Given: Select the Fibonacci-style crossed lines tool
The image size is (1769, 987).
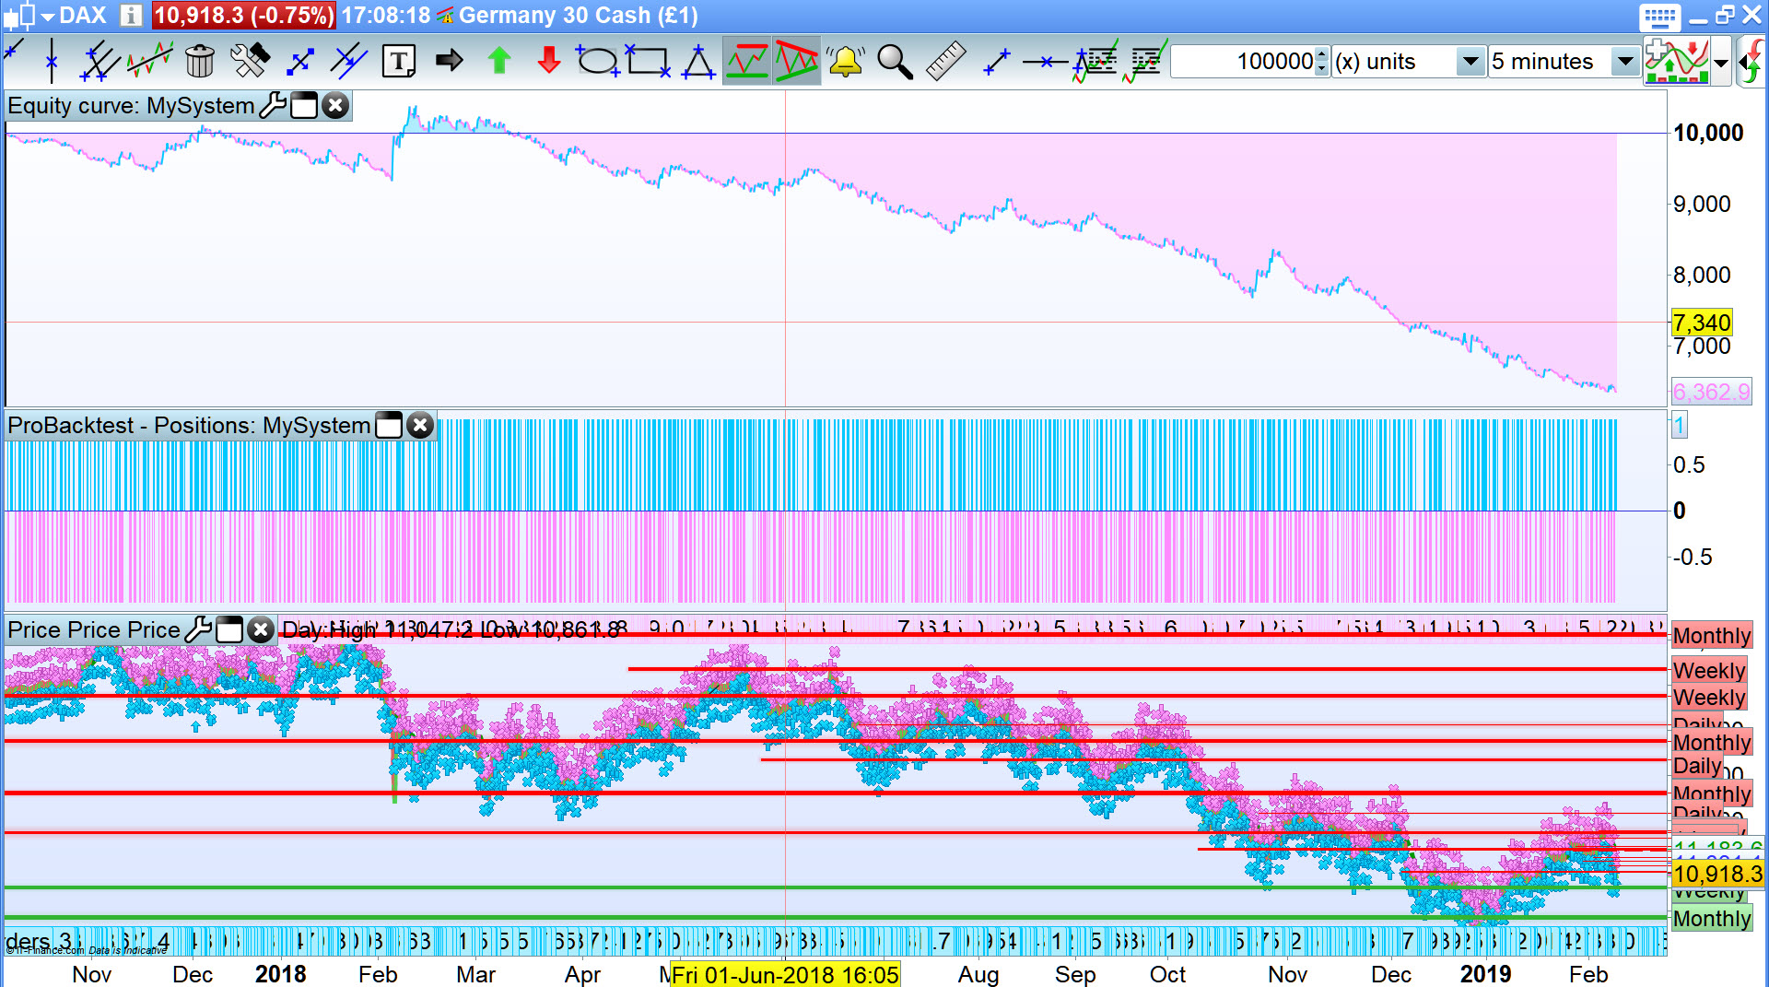Looking at the screenshot, I should click(349, 61).
